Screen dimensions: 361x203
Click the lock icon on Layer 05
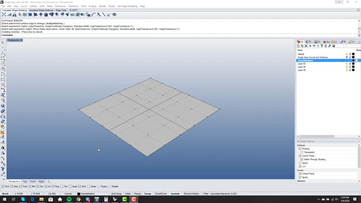pos(350,70)
